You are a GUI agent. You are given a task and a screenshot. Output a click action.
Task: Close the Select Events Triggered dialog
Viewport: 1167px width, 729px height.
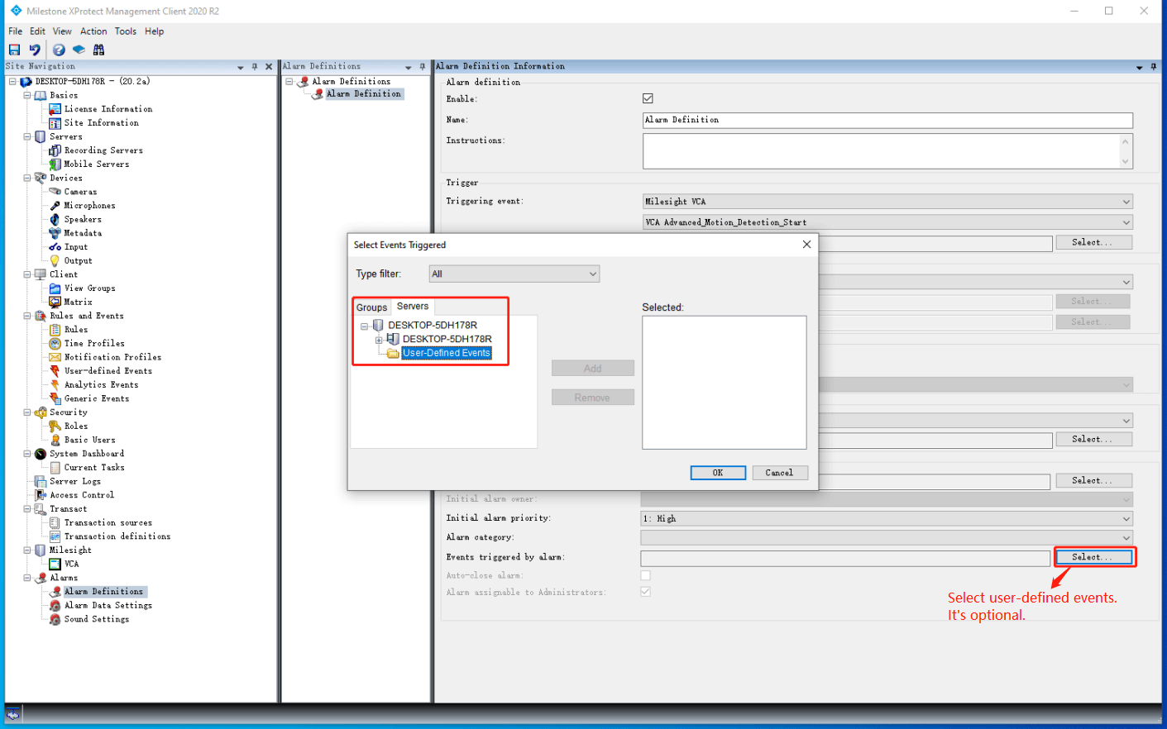(x=806, y=245)
